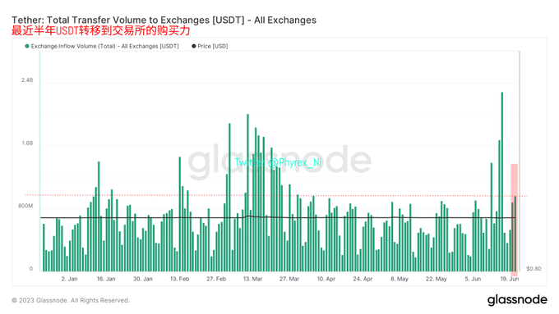This screenshot has width=559, height=314.
Task: Click the chart title 'Tether: Total Transfer Volume to Exchanges'
Action: [x=164, y=20]
